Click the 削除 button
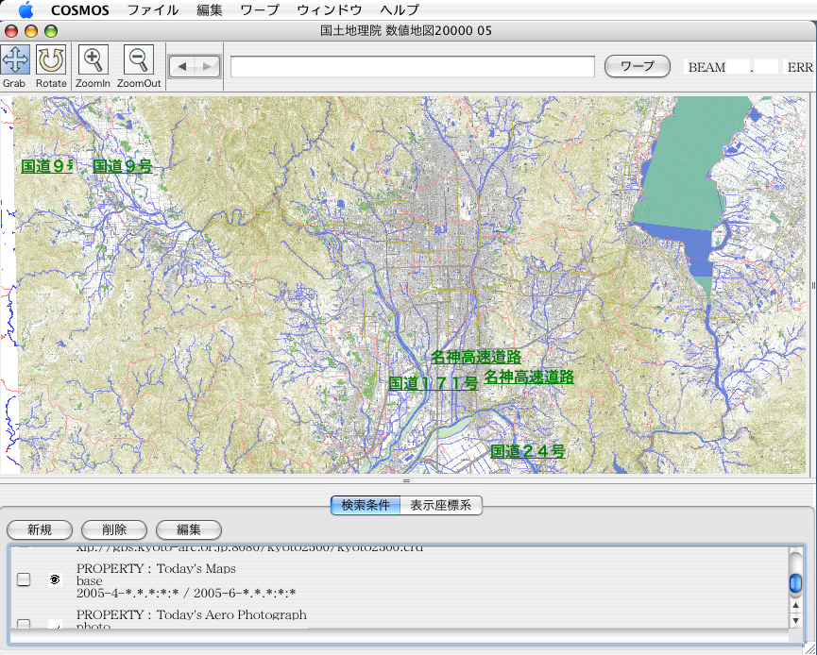 pos(114,530)
